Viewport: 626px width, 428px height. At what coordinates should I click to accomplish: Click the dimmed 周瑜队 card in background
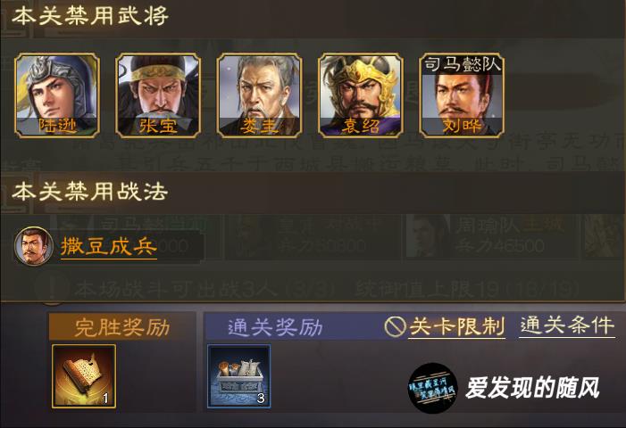(491, 236)
